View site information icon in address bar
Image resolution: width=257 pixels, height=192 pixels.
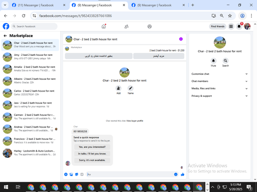[x=34, y=16]
